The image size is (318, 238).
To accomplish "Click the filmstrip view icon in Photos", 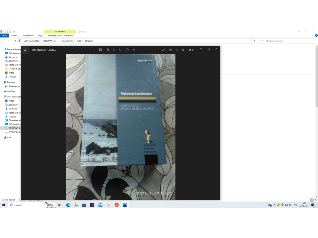I will 170,50.
